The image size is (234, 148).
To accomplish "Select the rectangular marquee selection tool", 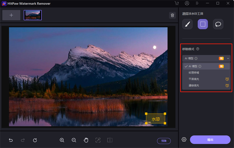I will (203, 24).
